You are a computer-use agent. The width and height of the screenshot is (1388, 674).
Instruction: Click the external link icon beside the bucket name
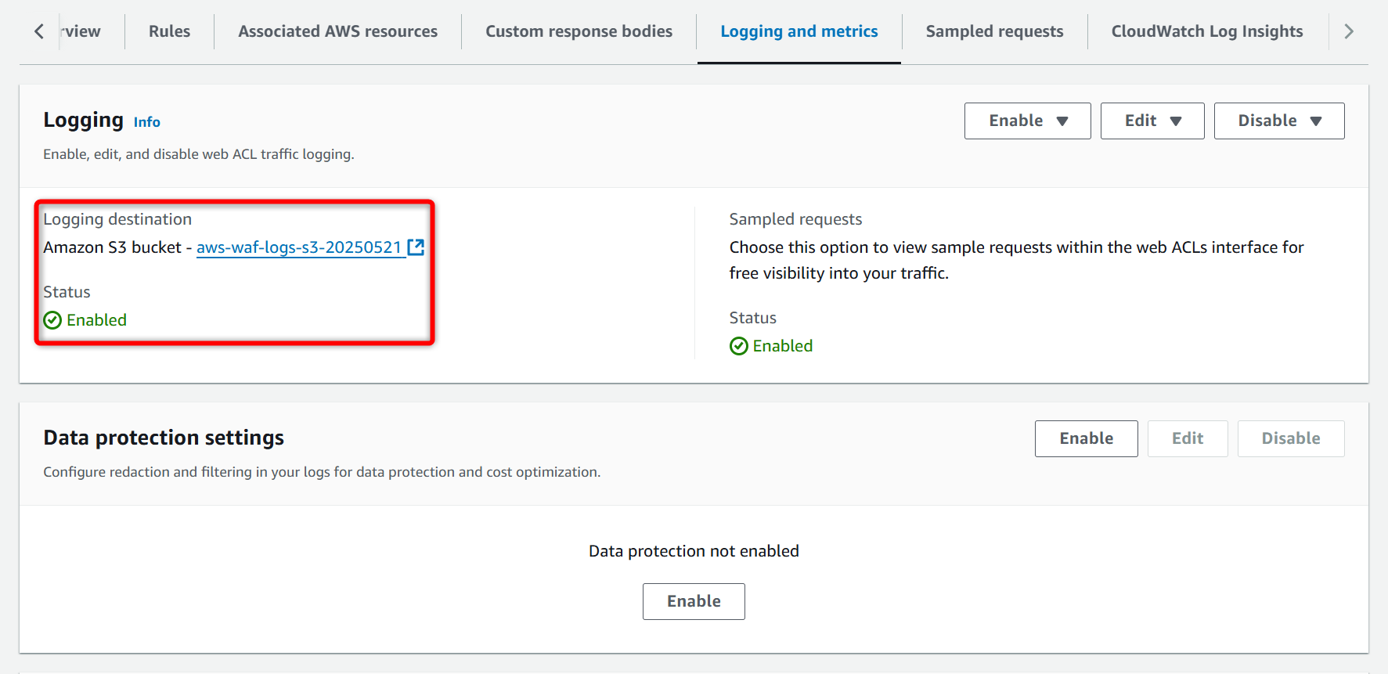[416, 247]
